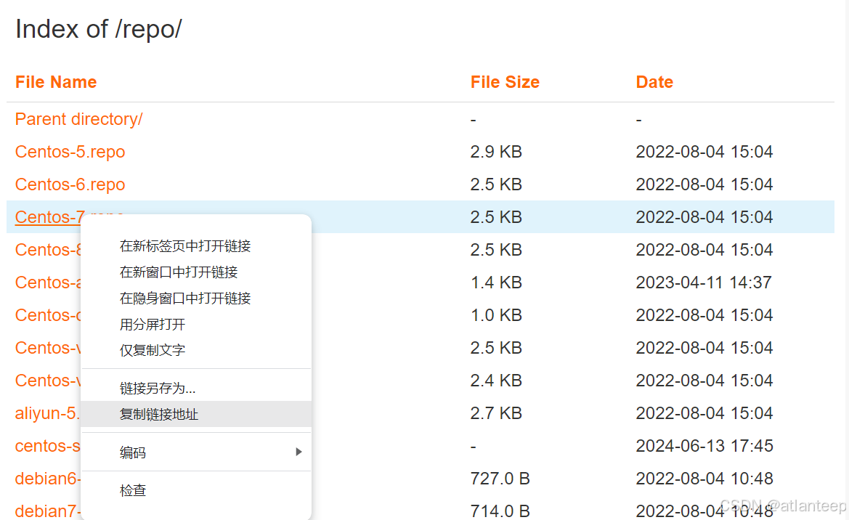Open the debian6 file link
Screen dimensions: 849x520
(x=48, y=479)
